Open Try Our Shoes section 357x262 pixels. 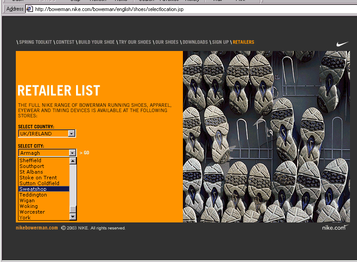coord(135,42)
